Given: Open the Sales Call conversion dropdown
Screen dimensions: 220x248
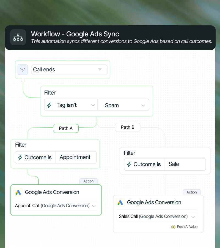Looking at the screenshot, I should [193, 216].
